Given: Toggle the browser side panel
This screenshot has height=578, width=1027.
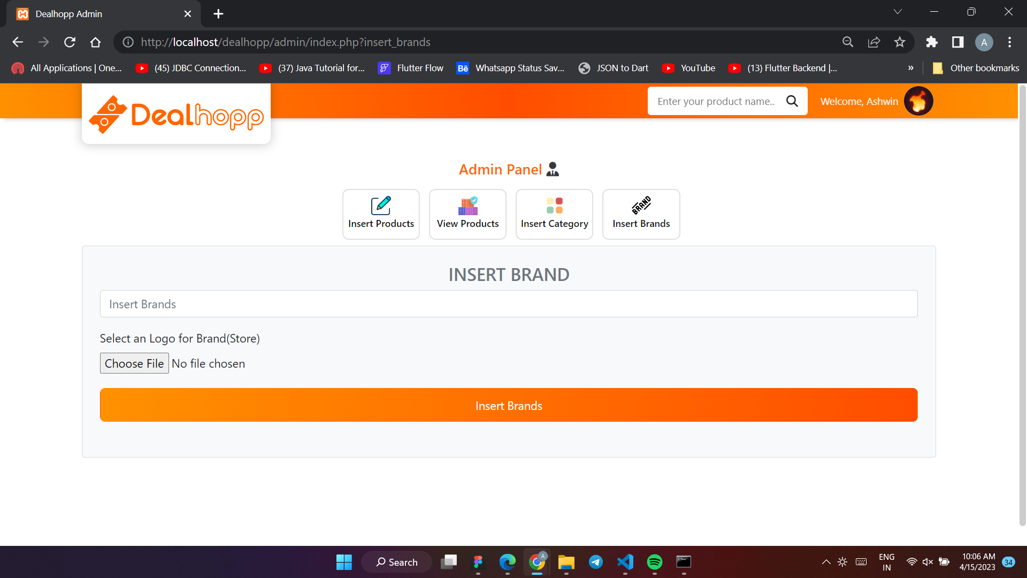Looking at the screenshot, I should 957,42.
